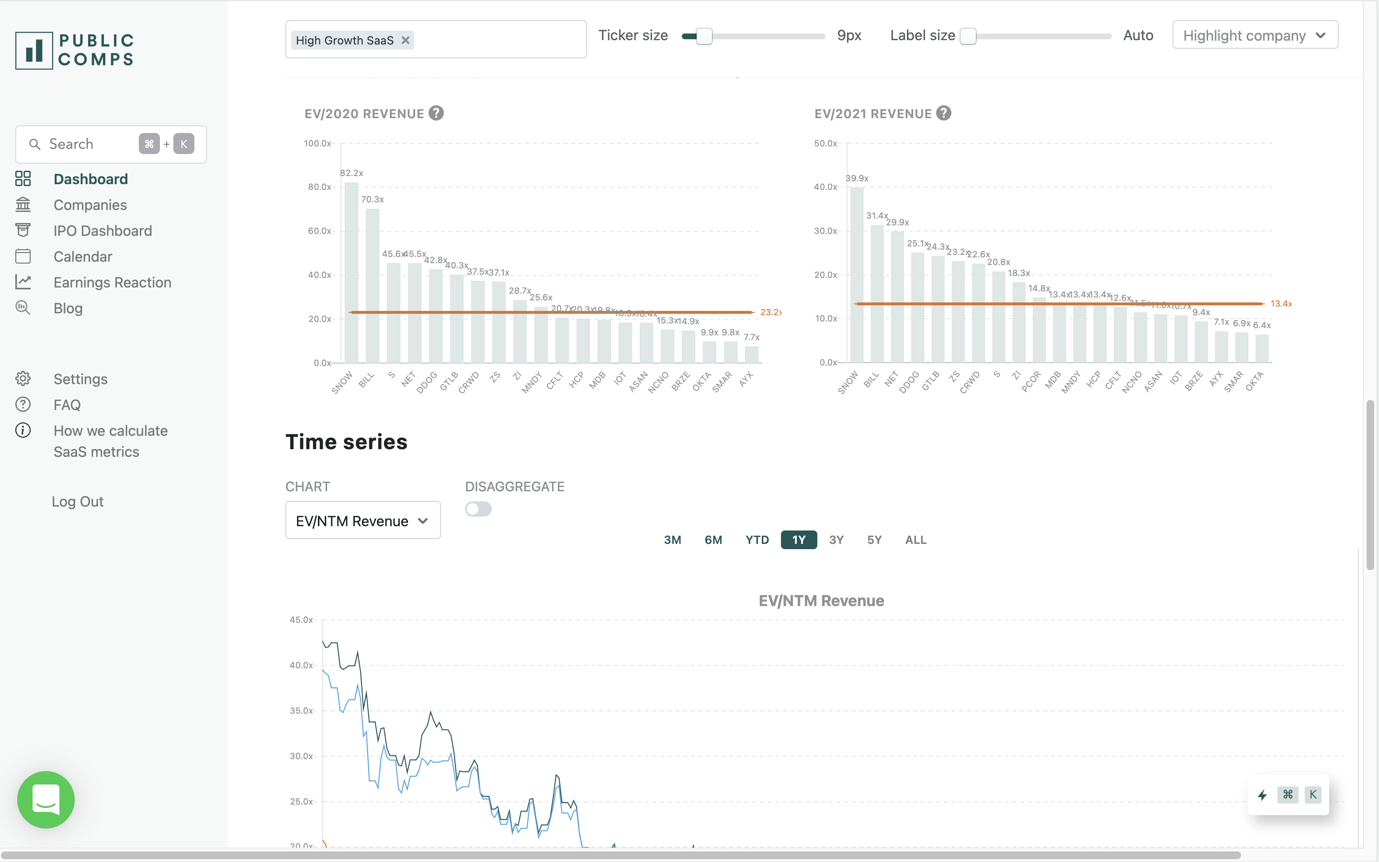Click the lightning bolt shortcut icon
Image resolution: width=1379 pixels, height=862 pixels.
coord(1262,795)
